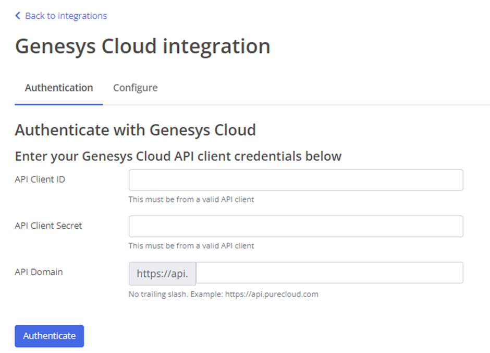490x353 pixels.
Task: Click the Enter your Genesys Cloud credentials subheading
Action: pyautogui.click(x=178, y=156)
